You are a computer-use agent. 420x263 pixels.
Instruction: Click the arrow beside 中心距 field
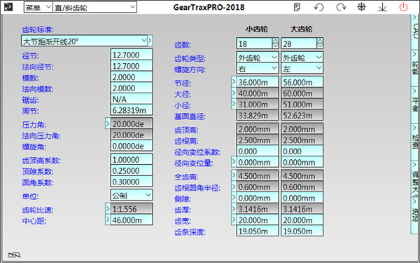coord(108,220)
